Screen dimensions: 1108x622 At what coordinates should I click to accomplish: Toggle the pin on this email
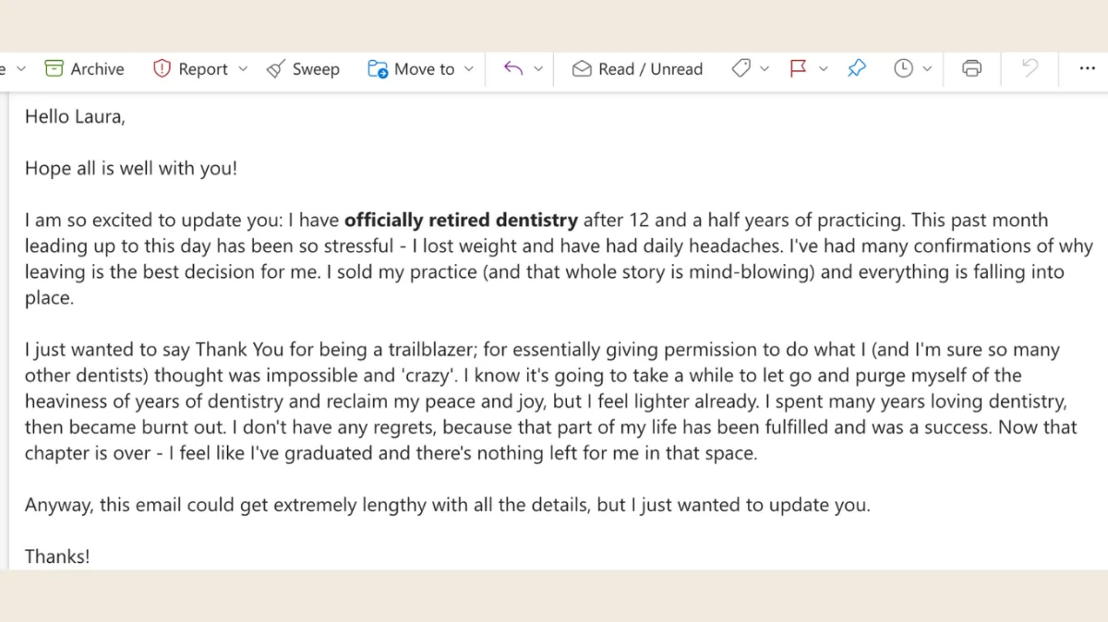pos(857,69)
